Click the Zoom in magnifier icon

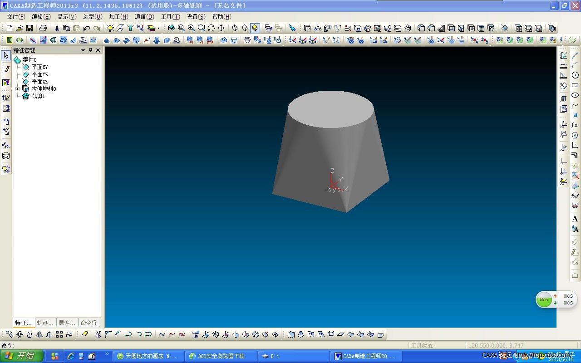pyautogui.click(x=191, y=28)
